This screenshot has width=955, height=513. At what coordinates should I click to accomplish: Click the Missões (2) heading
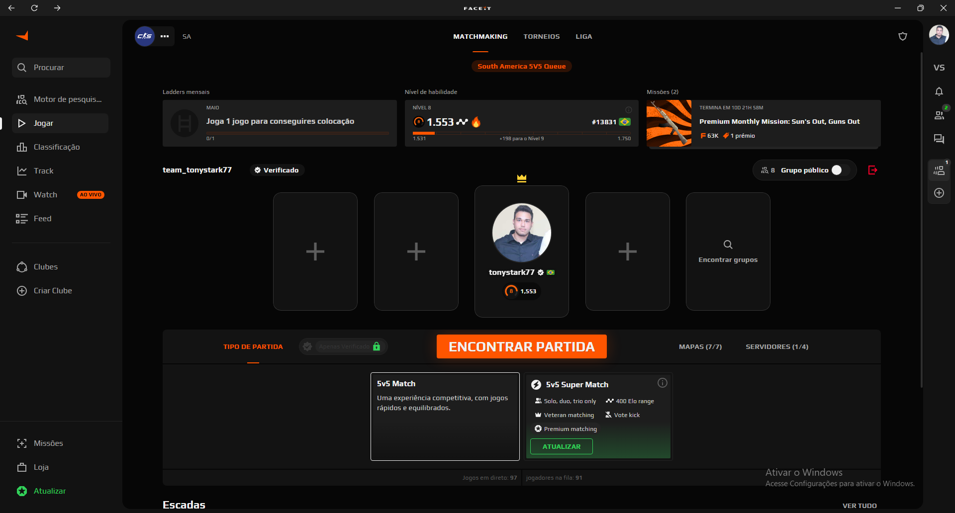663,92
